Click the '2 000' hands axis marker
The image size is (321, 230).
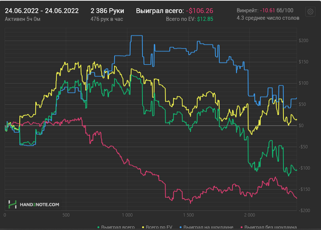(x=249, y=215)
